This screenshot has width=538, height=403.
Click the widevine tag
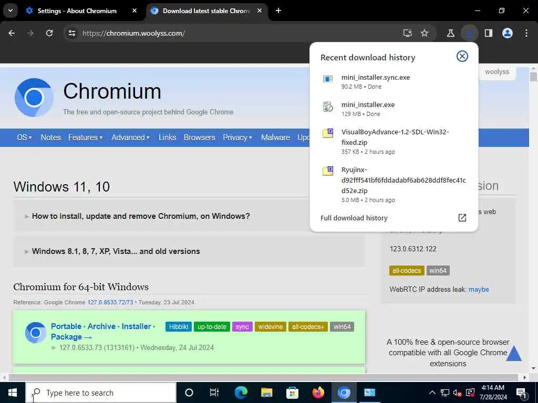coord(271,326)
